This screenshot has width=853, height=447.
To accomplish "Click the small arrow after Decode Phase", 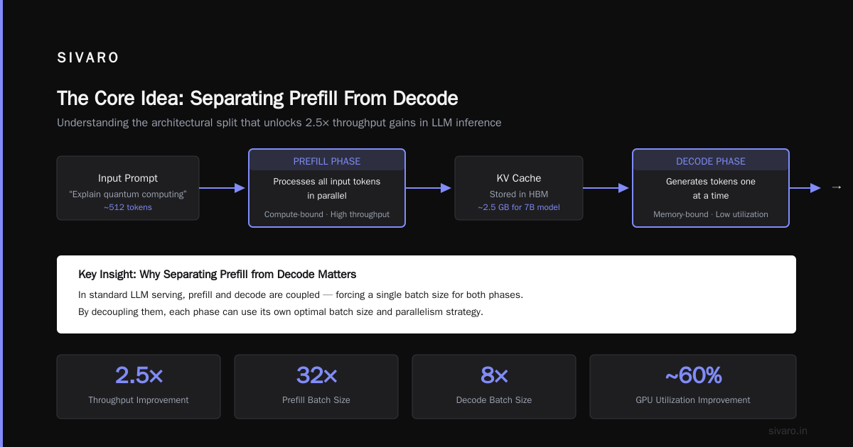I will coord(836,187).
